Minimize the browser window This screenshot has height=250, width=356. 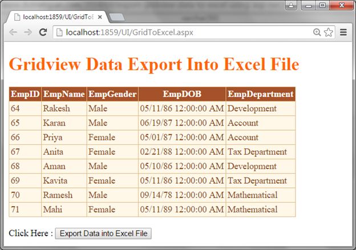pyautogui.click(x=308, y=6)
